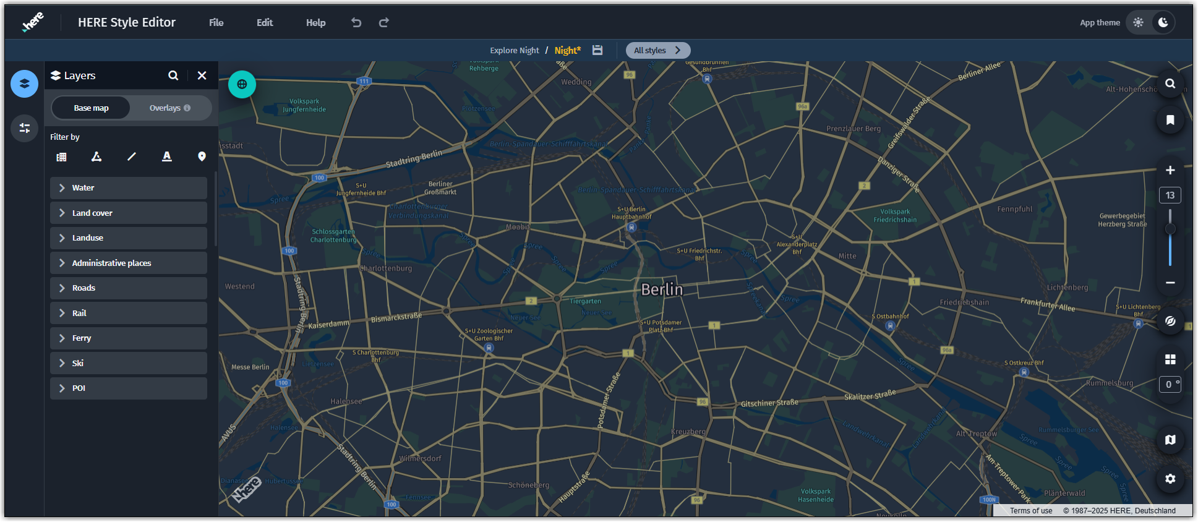The height and width of the screenshot is (522, 1198).
Task: Open the grid tiles view icon
Action: point(1170,359)
